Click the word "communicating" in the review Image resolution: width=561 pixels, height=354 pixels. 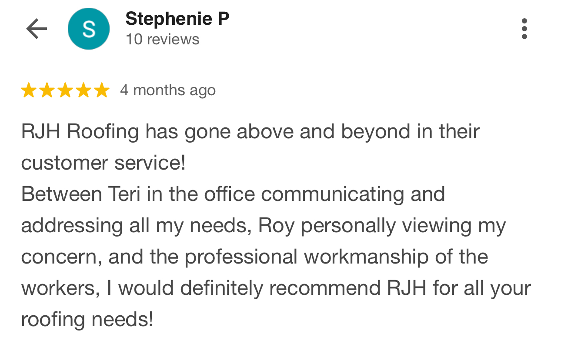point(333,194)
